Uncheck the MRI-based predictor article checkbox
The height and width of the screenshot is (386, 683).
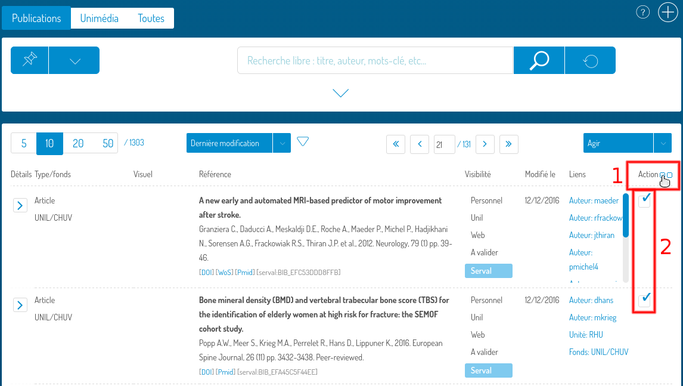click(x=644, y=200)
